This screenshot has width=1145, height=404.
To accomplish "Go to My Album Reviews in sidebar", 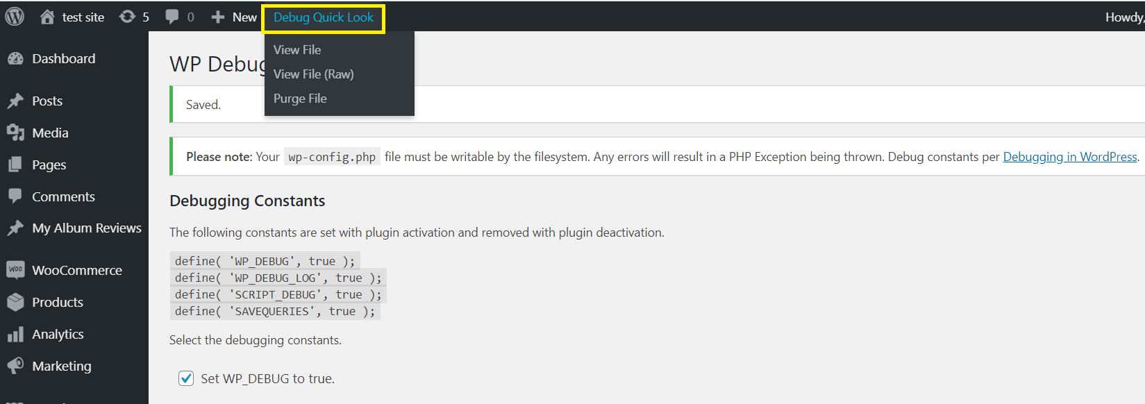I will [x=86, y=228].
